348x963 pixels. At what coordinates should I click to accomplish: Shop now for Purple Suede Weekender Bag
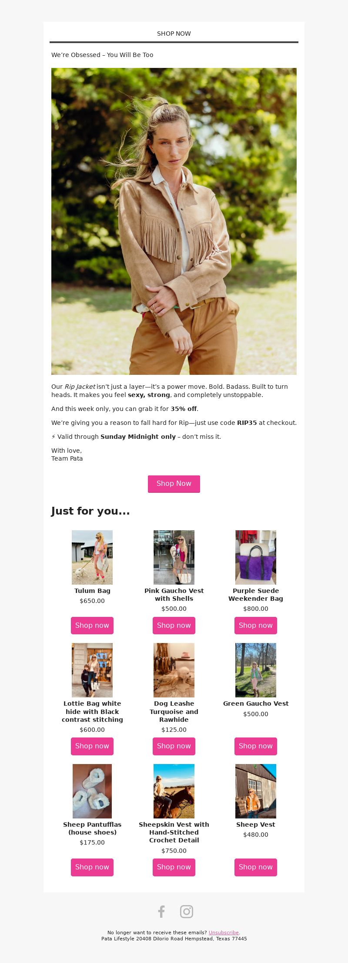(256, 625)
